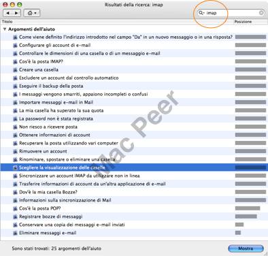The width and height of the screenshot is (268, 256).
Task: Collapse the Argomenti dell'aiuto group
Action: click(x=5, y=29)
